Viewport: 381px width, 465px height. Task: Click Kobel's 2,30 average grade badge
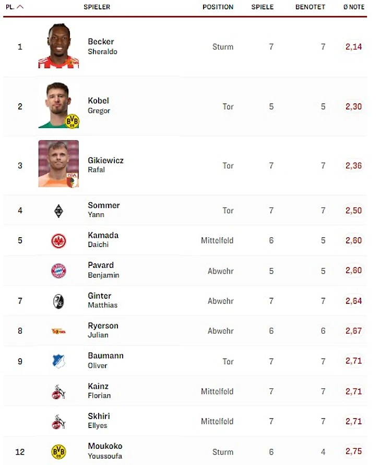click(353, 106)
